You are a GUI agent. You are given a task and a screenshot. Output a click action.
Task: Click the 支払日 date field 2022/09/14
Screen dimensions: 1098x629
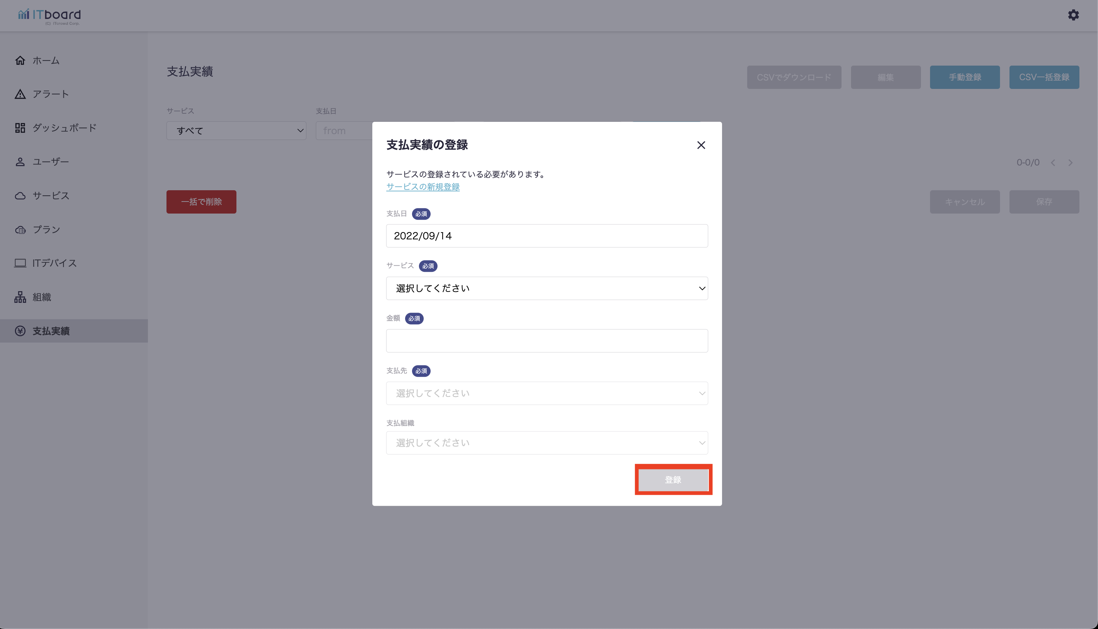[x=546, y=236]
